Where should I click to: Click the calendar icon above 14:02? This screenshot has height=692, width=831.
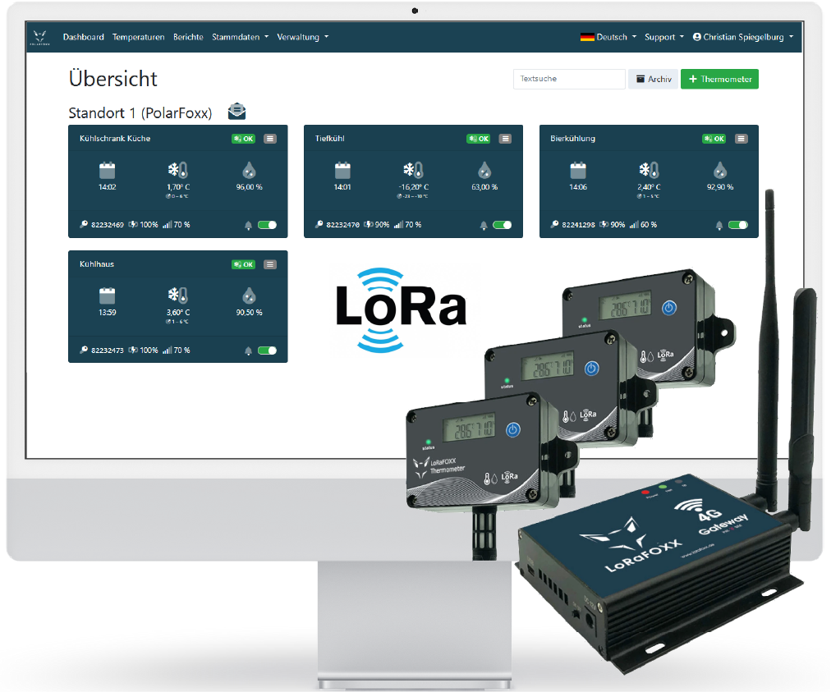[x=107, y=170]
